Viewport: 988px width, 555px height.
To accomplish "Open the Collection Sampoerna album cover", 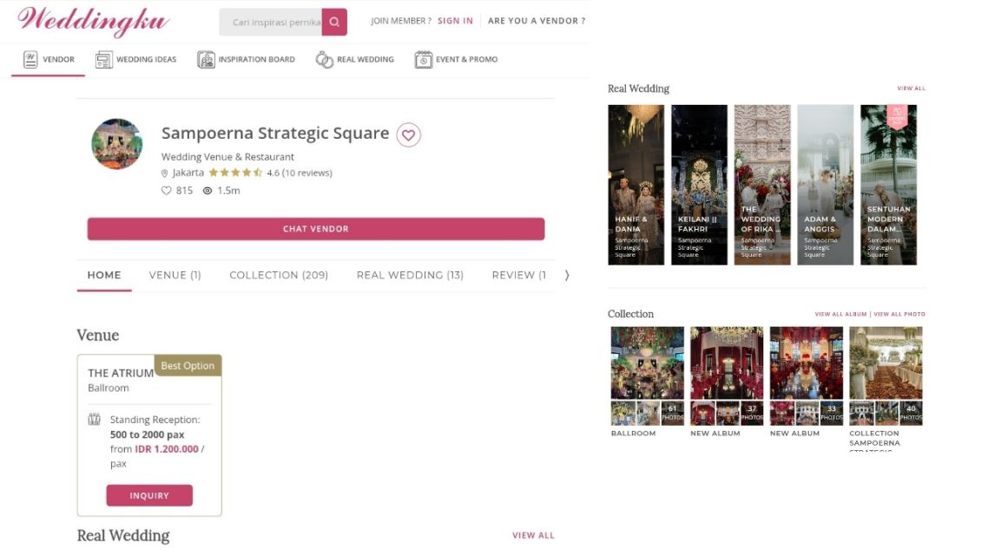I will [886, 363].
